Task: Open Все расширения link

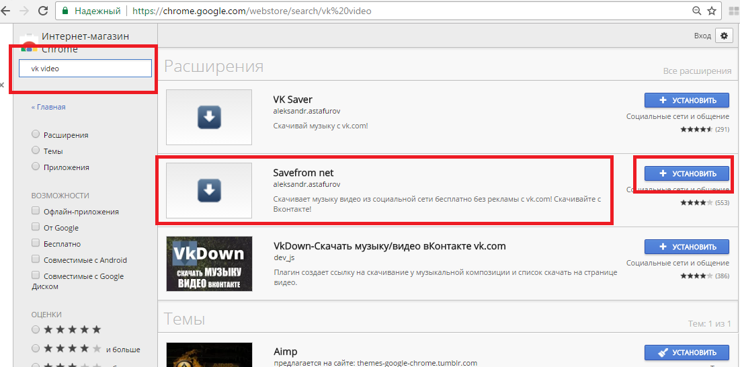Action: [x=697, y=71]
